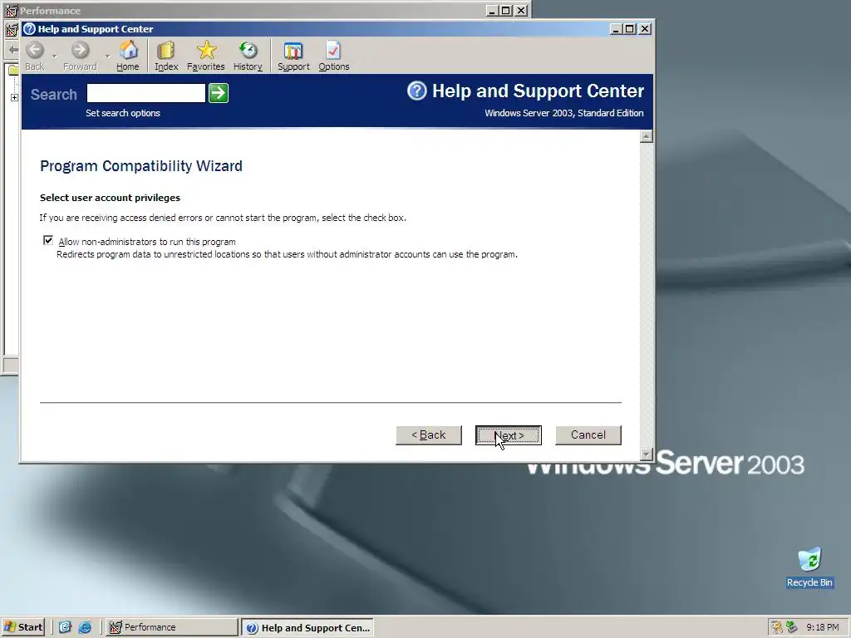Switch to Performance taskbar button
Image resolution: width=851 pixels, height=638 pixels.
(171, 627)
